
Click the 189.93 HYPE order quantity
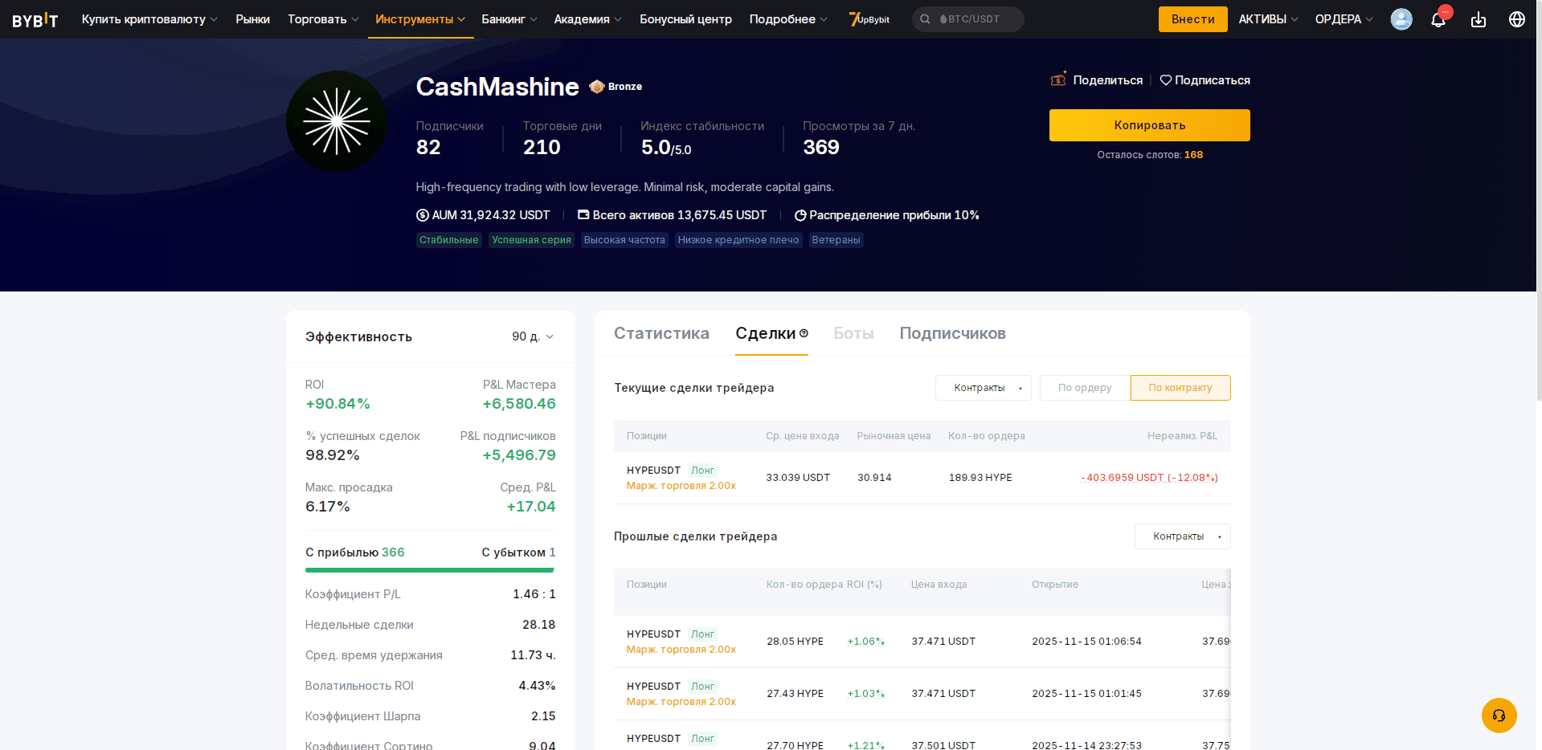(980, 478)
